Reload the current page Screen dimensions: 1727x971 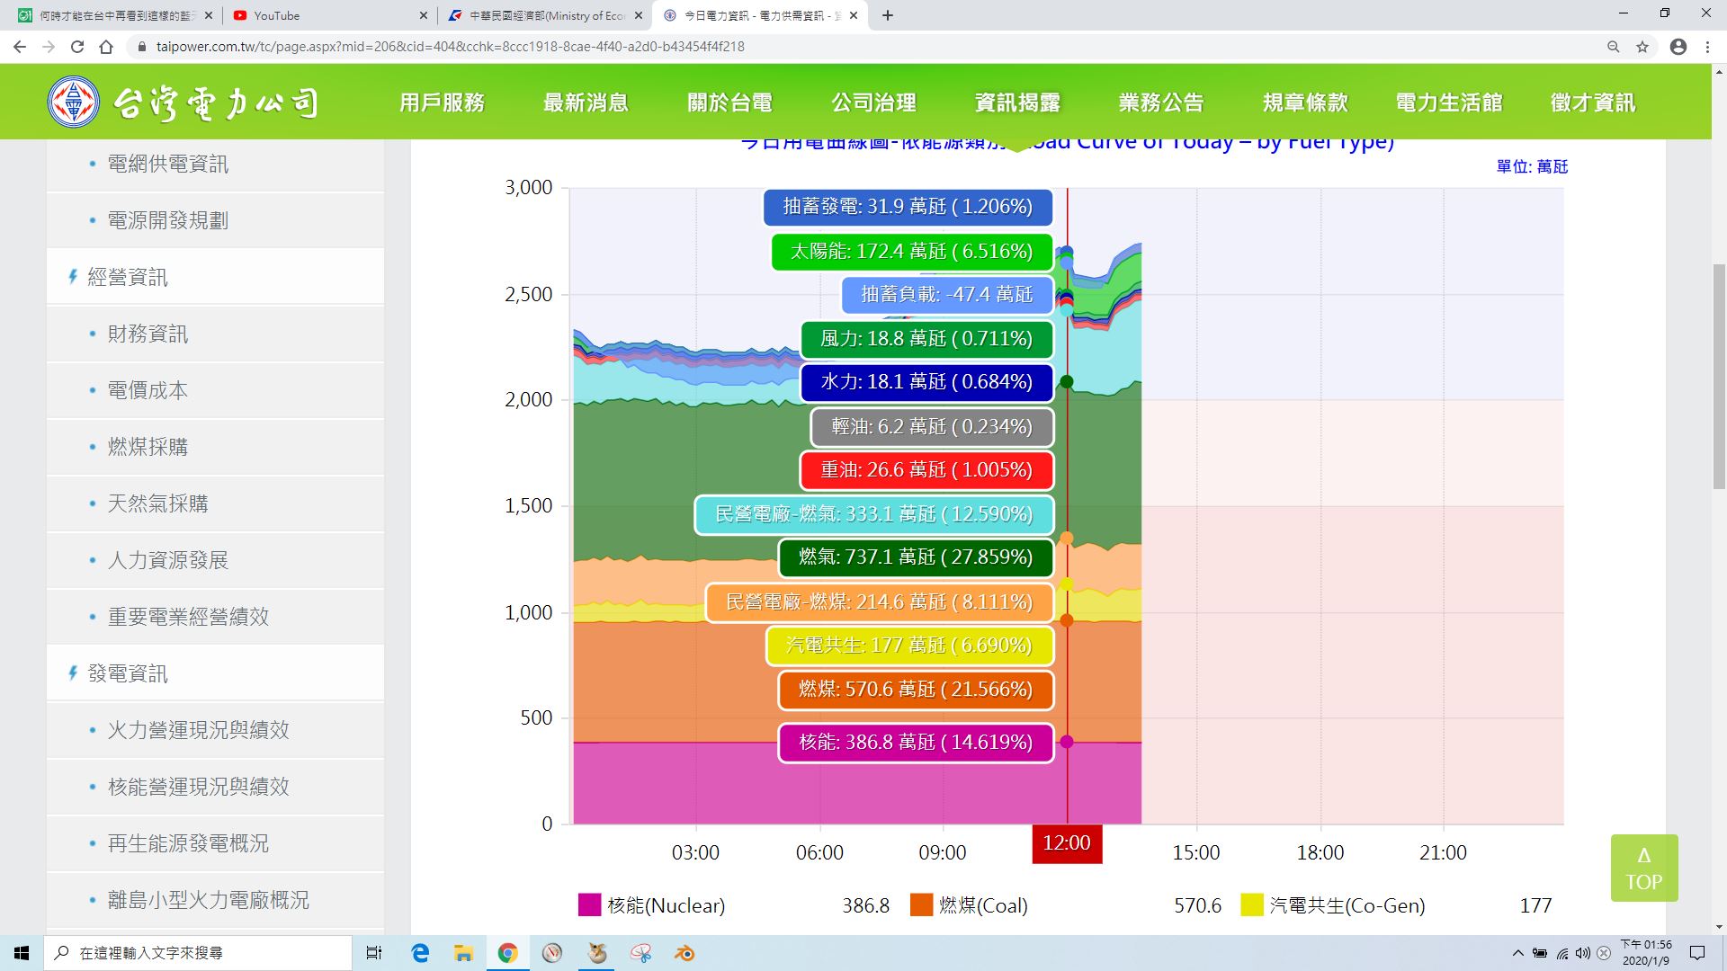pos(77,47)
